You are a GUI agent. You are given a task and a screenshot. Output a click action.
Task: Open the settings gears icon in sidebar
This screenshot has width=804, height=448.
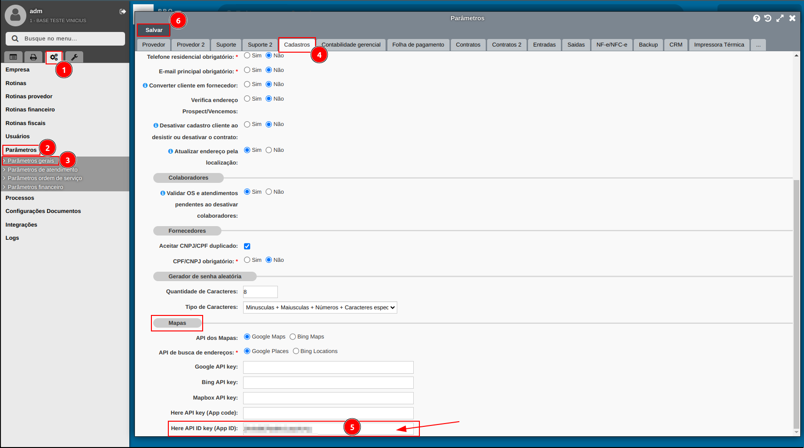[54, 57]
